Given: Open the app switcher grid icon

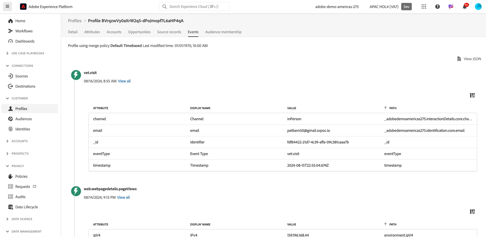Looking at the screenshot, I should pyautogui.click(x=424, y=7).
